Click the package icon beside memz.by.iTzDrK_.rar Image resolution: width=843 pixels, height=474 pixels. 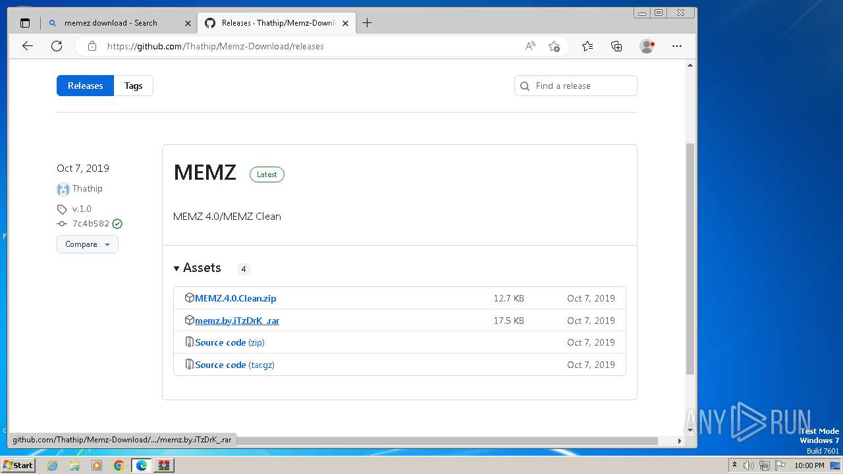pos(190,320)
